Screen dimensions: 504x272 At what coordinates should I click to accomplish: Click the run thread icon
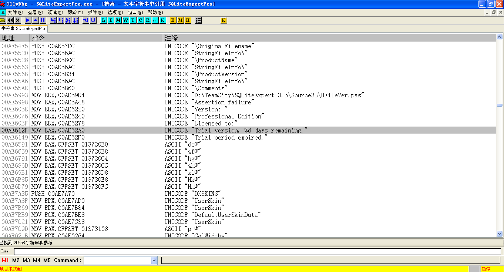point(36,20)
